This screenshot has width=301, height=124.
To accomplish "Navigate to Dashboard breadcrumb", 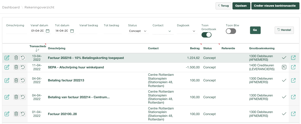I will tap(11, 7).
